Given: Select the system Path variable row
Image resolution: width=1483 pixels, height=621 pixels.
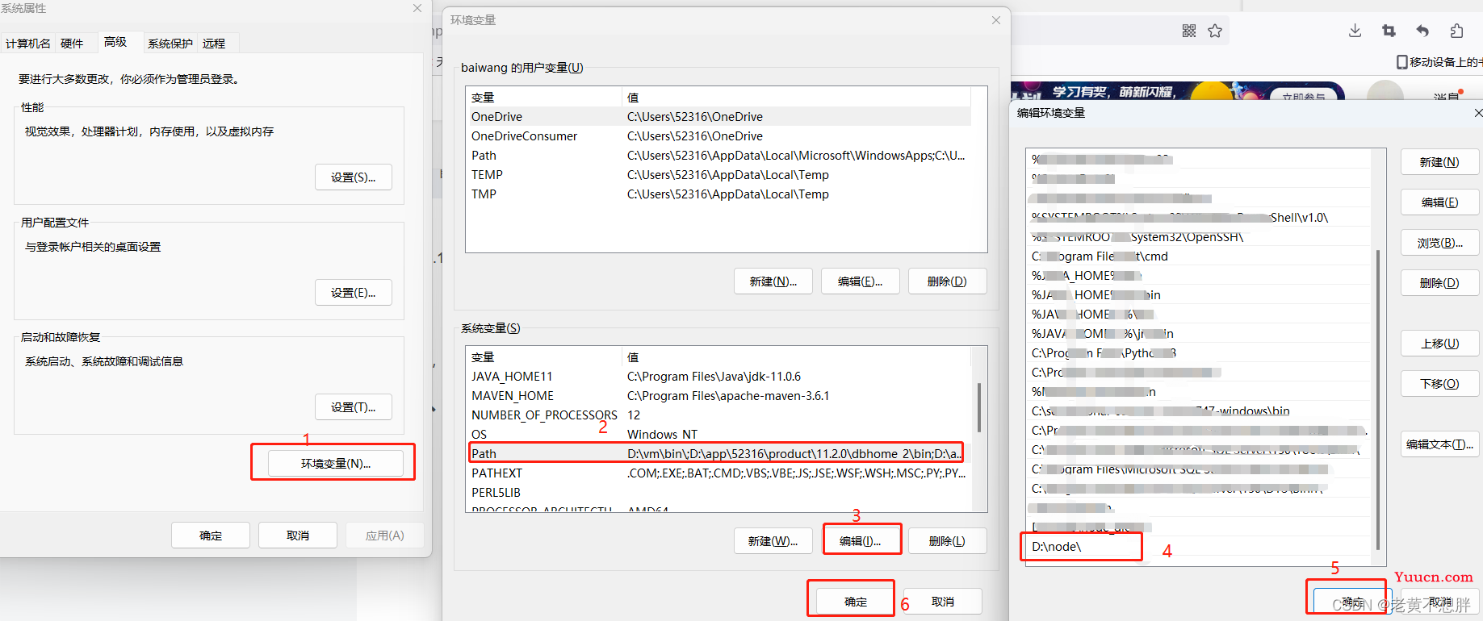Looking at the screenshot, I should (x=718, y=454).
